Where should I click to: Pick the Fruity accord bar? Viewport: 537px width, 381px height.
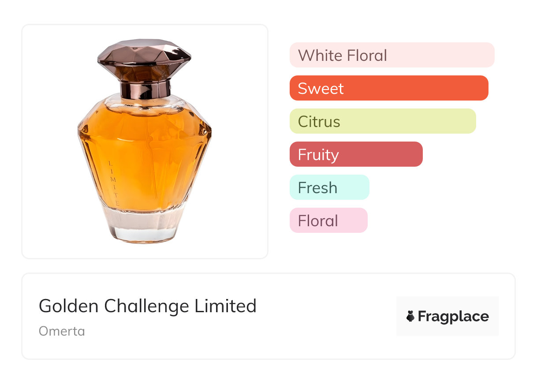coord(356,154)
